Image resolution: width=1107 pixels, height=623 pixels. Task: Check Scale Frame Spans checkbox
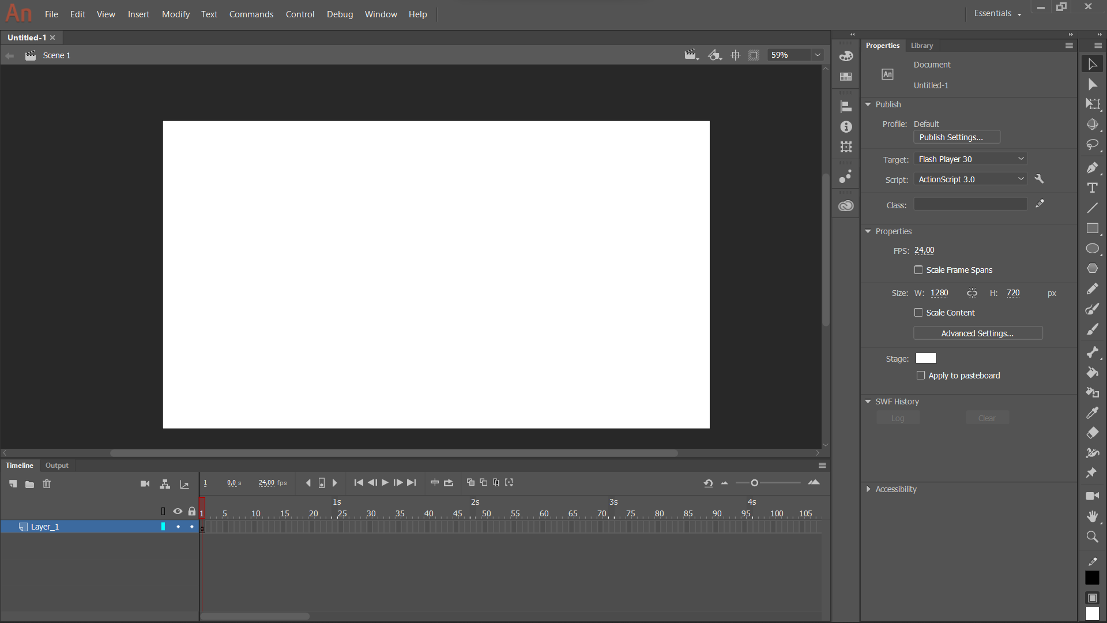point(918,270)
